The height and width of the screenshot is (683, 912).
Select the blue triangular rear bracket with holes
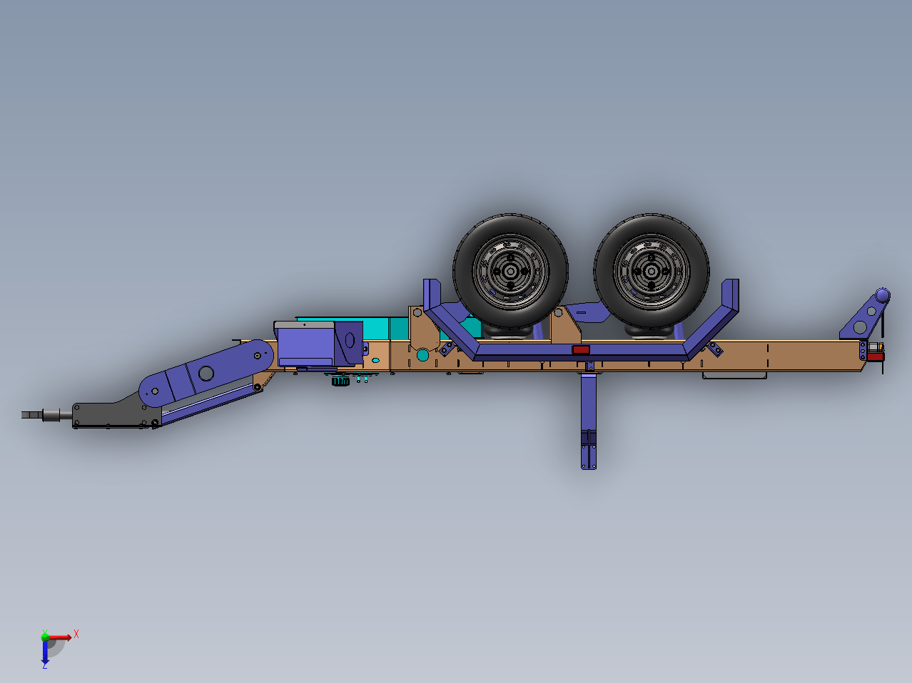[863, 321]
